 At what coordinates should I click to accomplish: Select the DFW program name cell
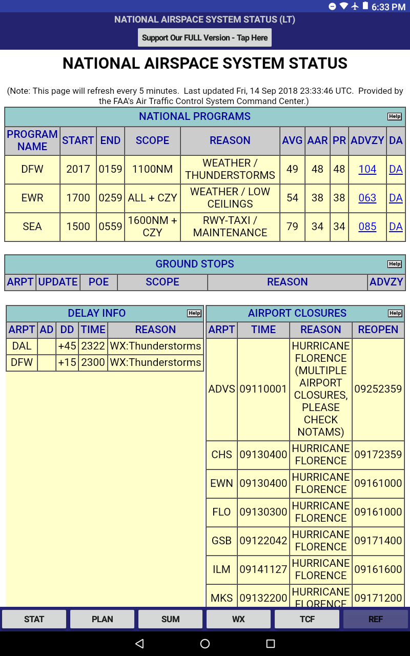pyautogui.click(x=32, y=169)
